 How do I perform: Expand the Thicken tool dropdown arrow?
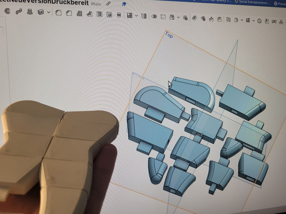click(49, 12)
